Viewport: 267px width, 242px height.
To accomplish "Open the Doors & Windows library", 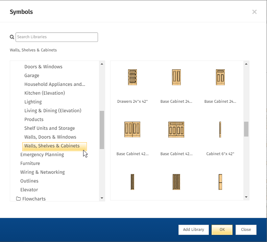I will coord(43,67).
